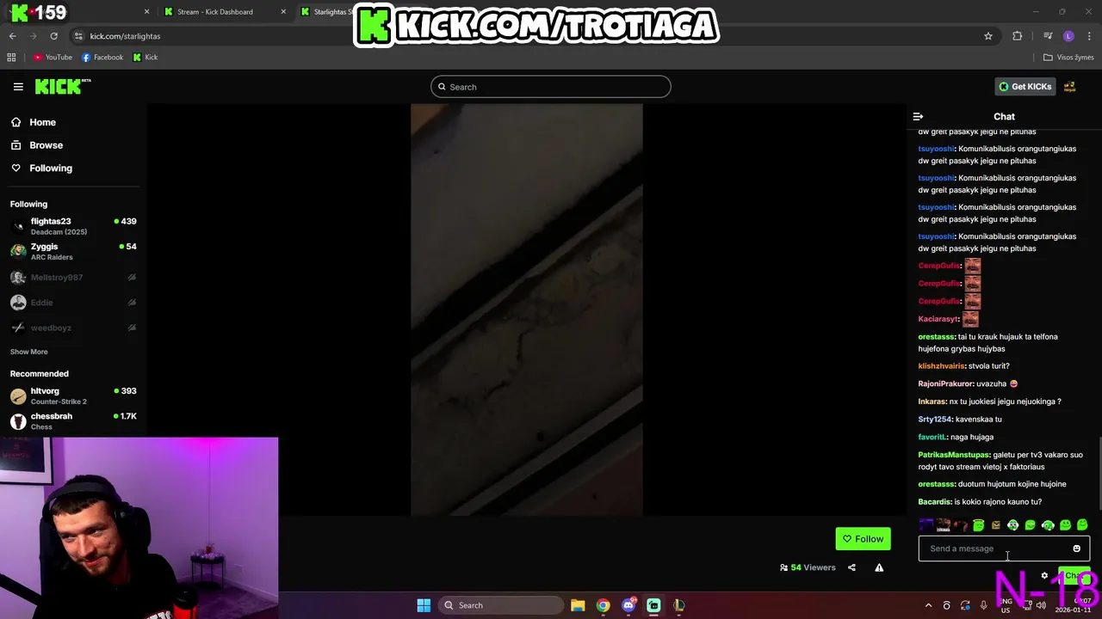
Task: Share the stream via share icon
Action: [851, 567]
